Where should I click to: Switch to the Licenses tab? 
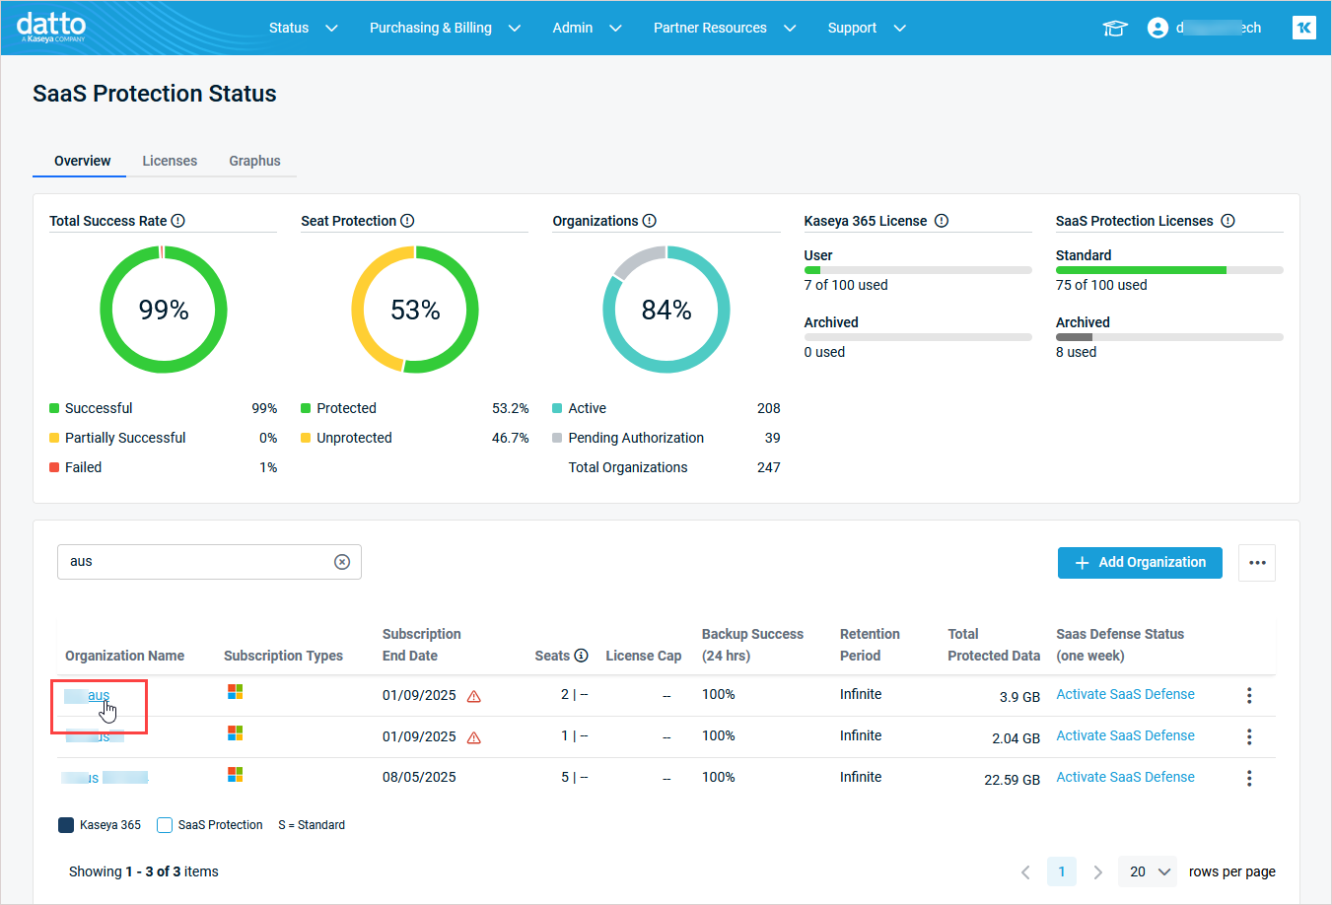(170, 161)
